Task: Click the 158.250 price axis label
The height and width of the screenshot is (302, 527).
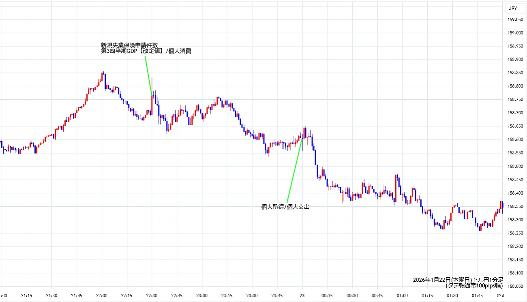Action: (515, 233)
